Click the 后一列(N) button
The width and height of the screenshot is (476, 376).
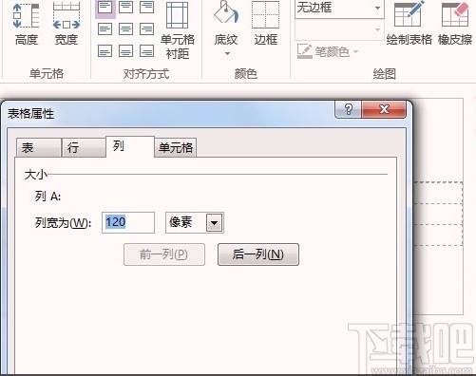pyautogui.click(x=258, y=254)
